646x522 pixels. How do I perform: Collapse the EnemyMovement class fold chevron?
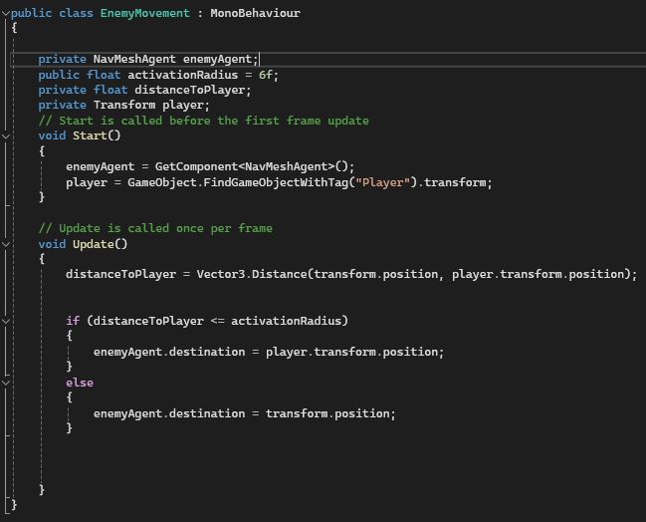tap(5, 14)
